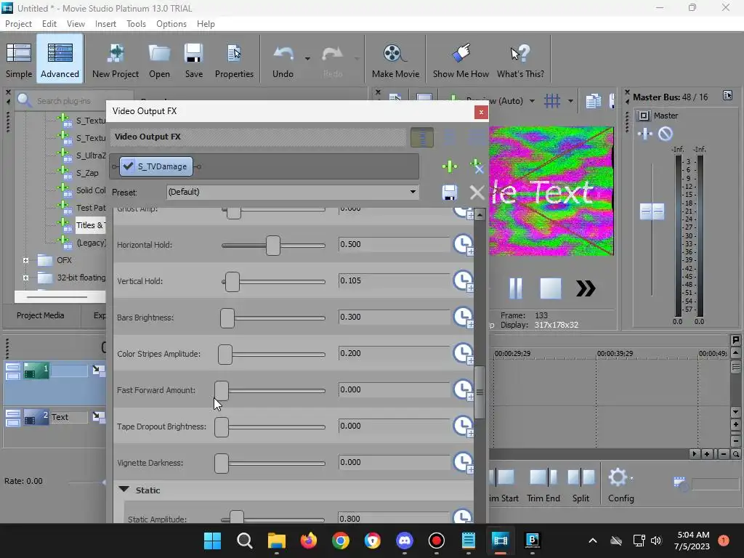This screenshot has width=744, height=558.
Task: Open the Undo history dropdown arrow
Action: pos(307,59)
